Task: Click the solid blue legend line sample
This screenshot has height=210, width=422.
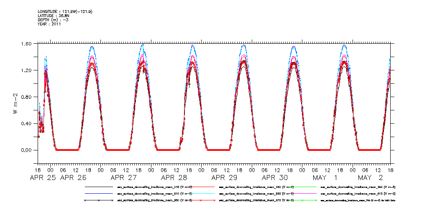Action: coord(99,193)
